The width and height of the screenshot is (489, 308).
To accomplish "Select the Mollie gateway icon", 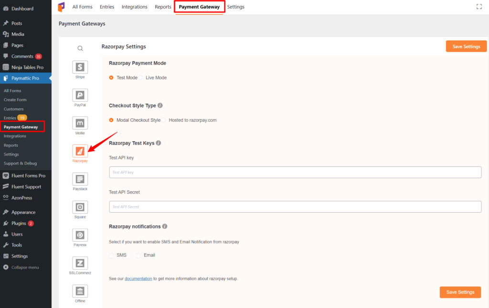I will coord(80,123).
